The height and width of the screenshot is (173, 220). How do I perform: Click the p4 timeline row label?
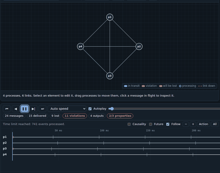5,155
